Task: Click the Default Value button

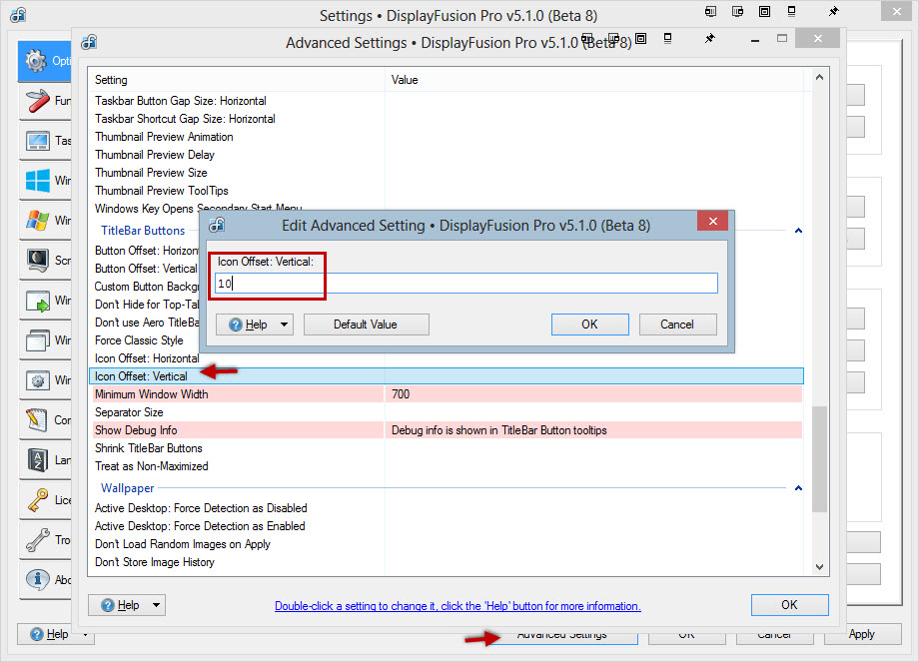Action: tap(366, 325)
